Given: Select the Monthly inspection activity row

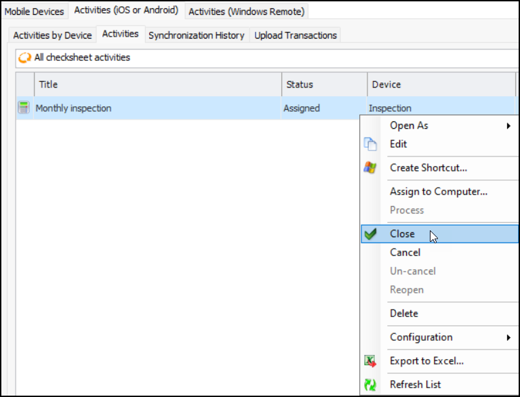Looking at the screenshot, I should tap(156, 108).
